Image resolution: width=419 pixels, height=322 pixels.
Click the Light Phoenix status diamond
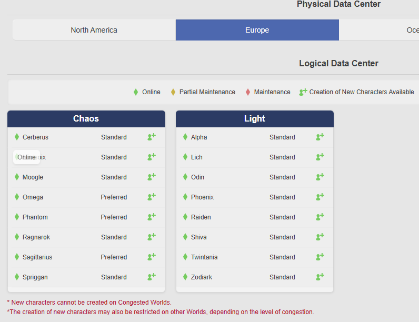185,197
